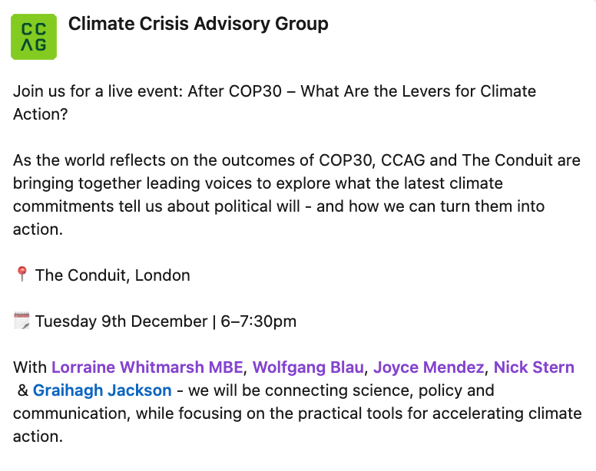Open Lorraine Whitmarsh MBE's profile mention
This screenshot has width=596, height=471.
[147, 367]
